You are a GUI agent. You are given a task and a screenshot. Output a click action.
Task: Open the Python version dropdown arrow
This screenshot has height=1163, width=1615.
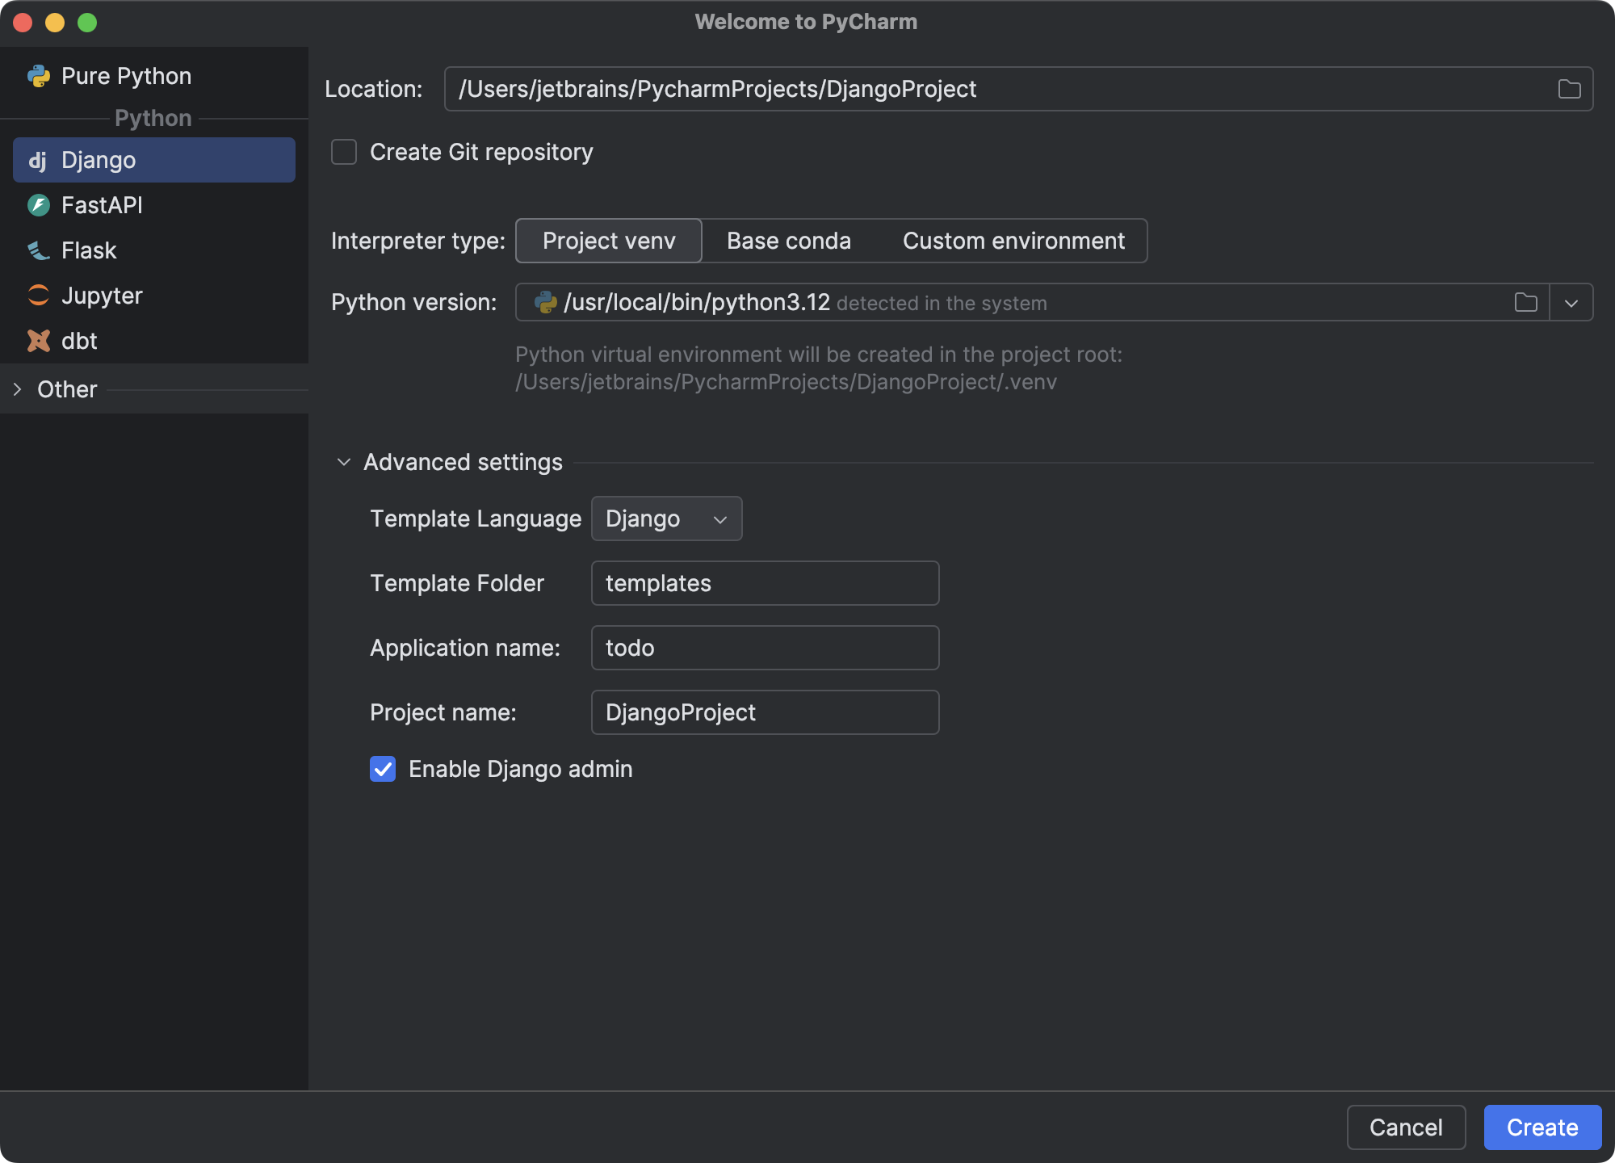pos(1571,302)
